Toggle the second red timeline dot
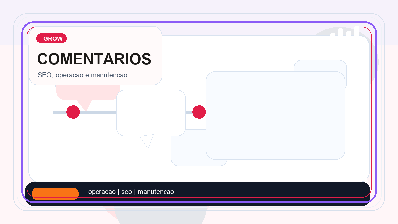 pyautogui.click(x=199, y=112)
